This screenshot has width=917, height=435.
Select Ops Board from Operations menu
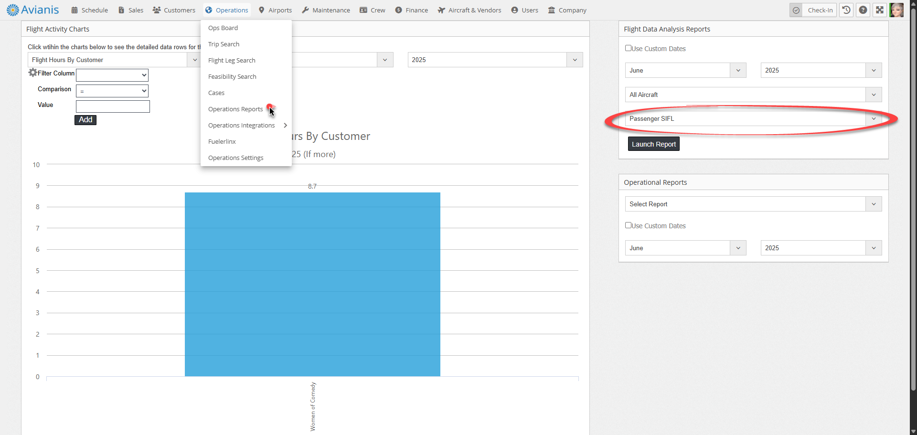tap(246, 28)
